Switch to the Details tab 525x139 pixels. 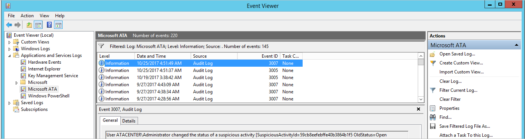[x=129, y=121]
